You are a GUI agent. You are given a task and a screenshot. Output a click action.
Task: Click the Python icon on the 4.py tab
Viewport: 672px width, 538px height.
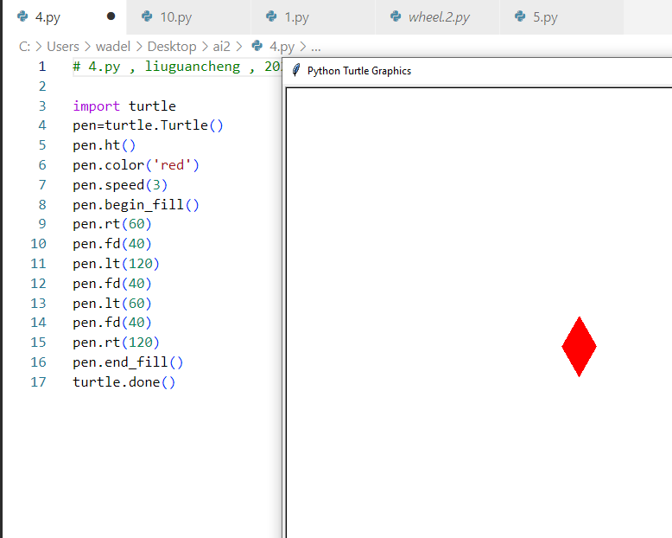click(22, 16)
